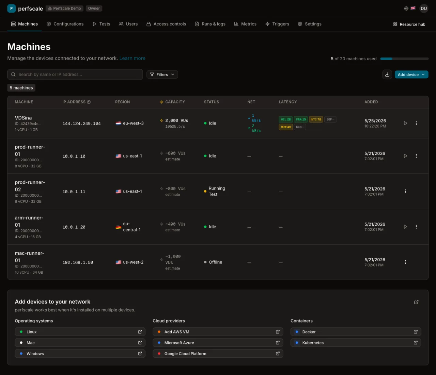This screenshot has width=436, height=375.
Task: Click the 2,000 VUs capacity value
Action: [176, 120]
